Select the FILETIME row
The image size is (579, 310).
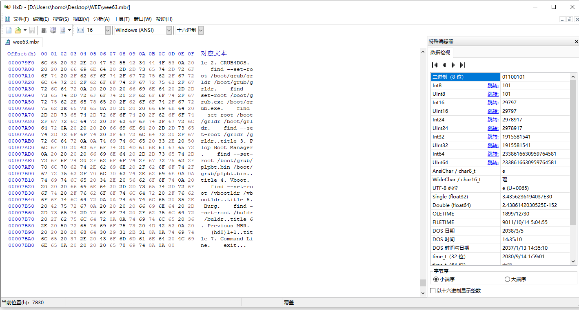click(x=500, y=222)
